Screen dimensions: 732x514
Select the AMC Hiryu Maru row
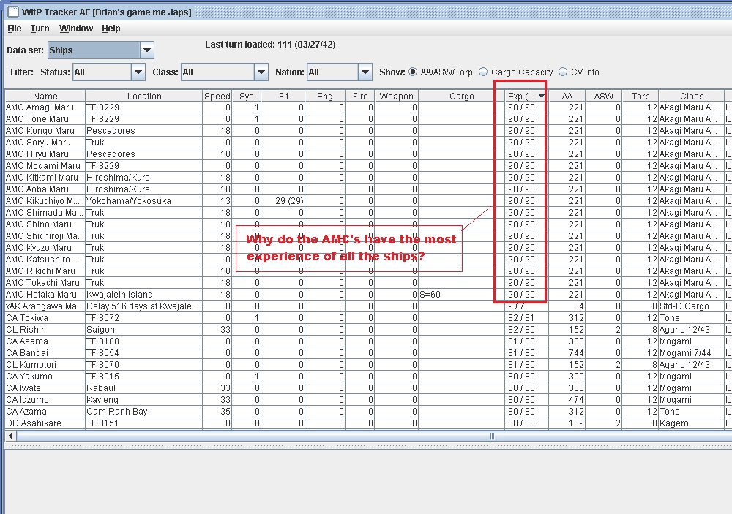pos(368,154)
